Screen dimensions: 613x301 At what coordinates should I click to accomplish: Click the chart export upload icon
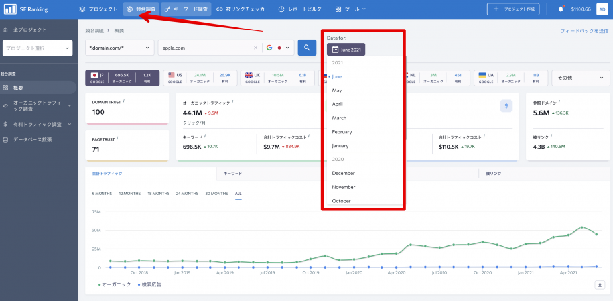[x=600, y=285]
